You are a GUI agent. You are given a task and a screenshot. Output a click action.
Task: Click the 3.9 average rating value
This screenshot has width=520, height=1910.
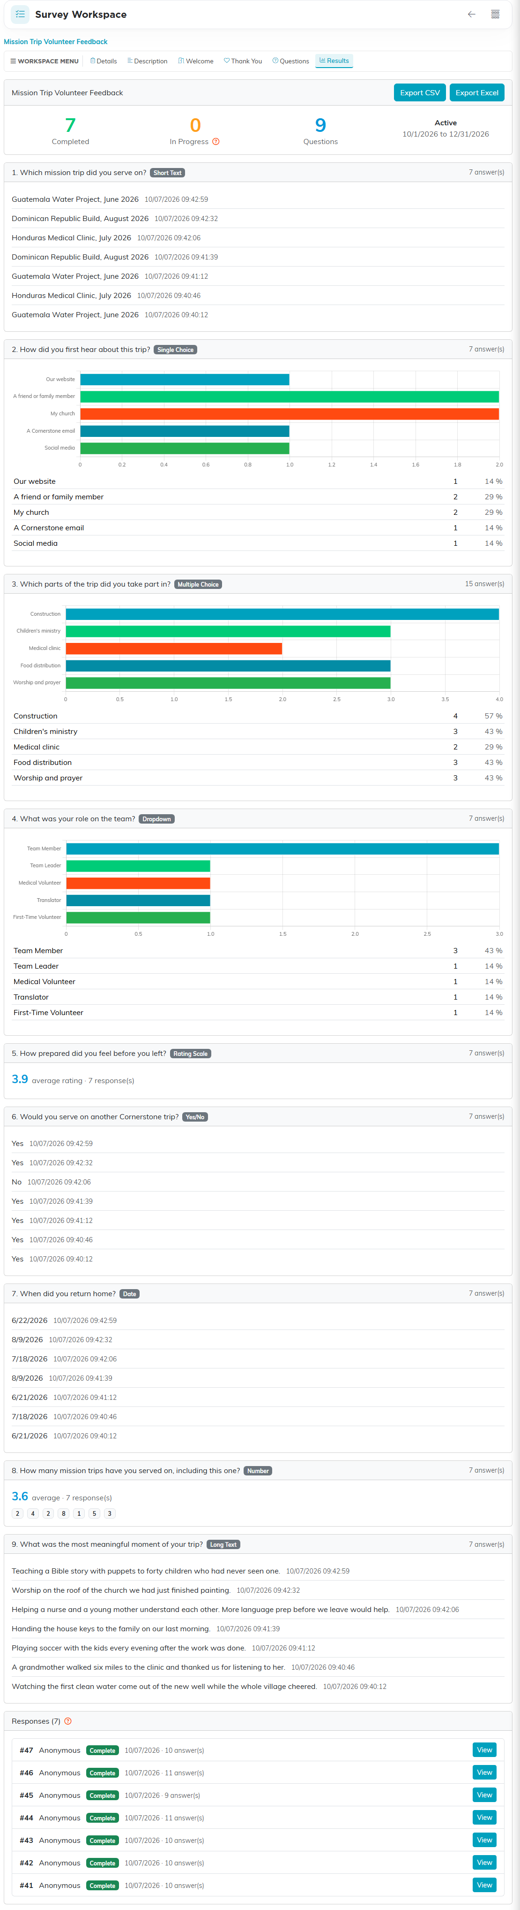(x=20, y=1079)
